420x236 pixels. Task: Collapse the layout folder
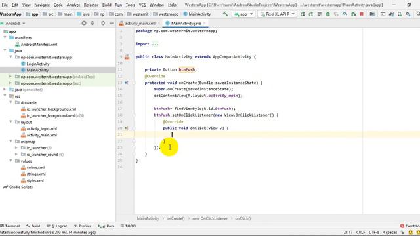tap(10, 122)
